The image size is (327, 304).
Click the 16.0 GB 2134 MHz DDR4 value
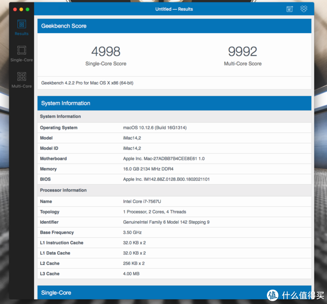[148, 169]
